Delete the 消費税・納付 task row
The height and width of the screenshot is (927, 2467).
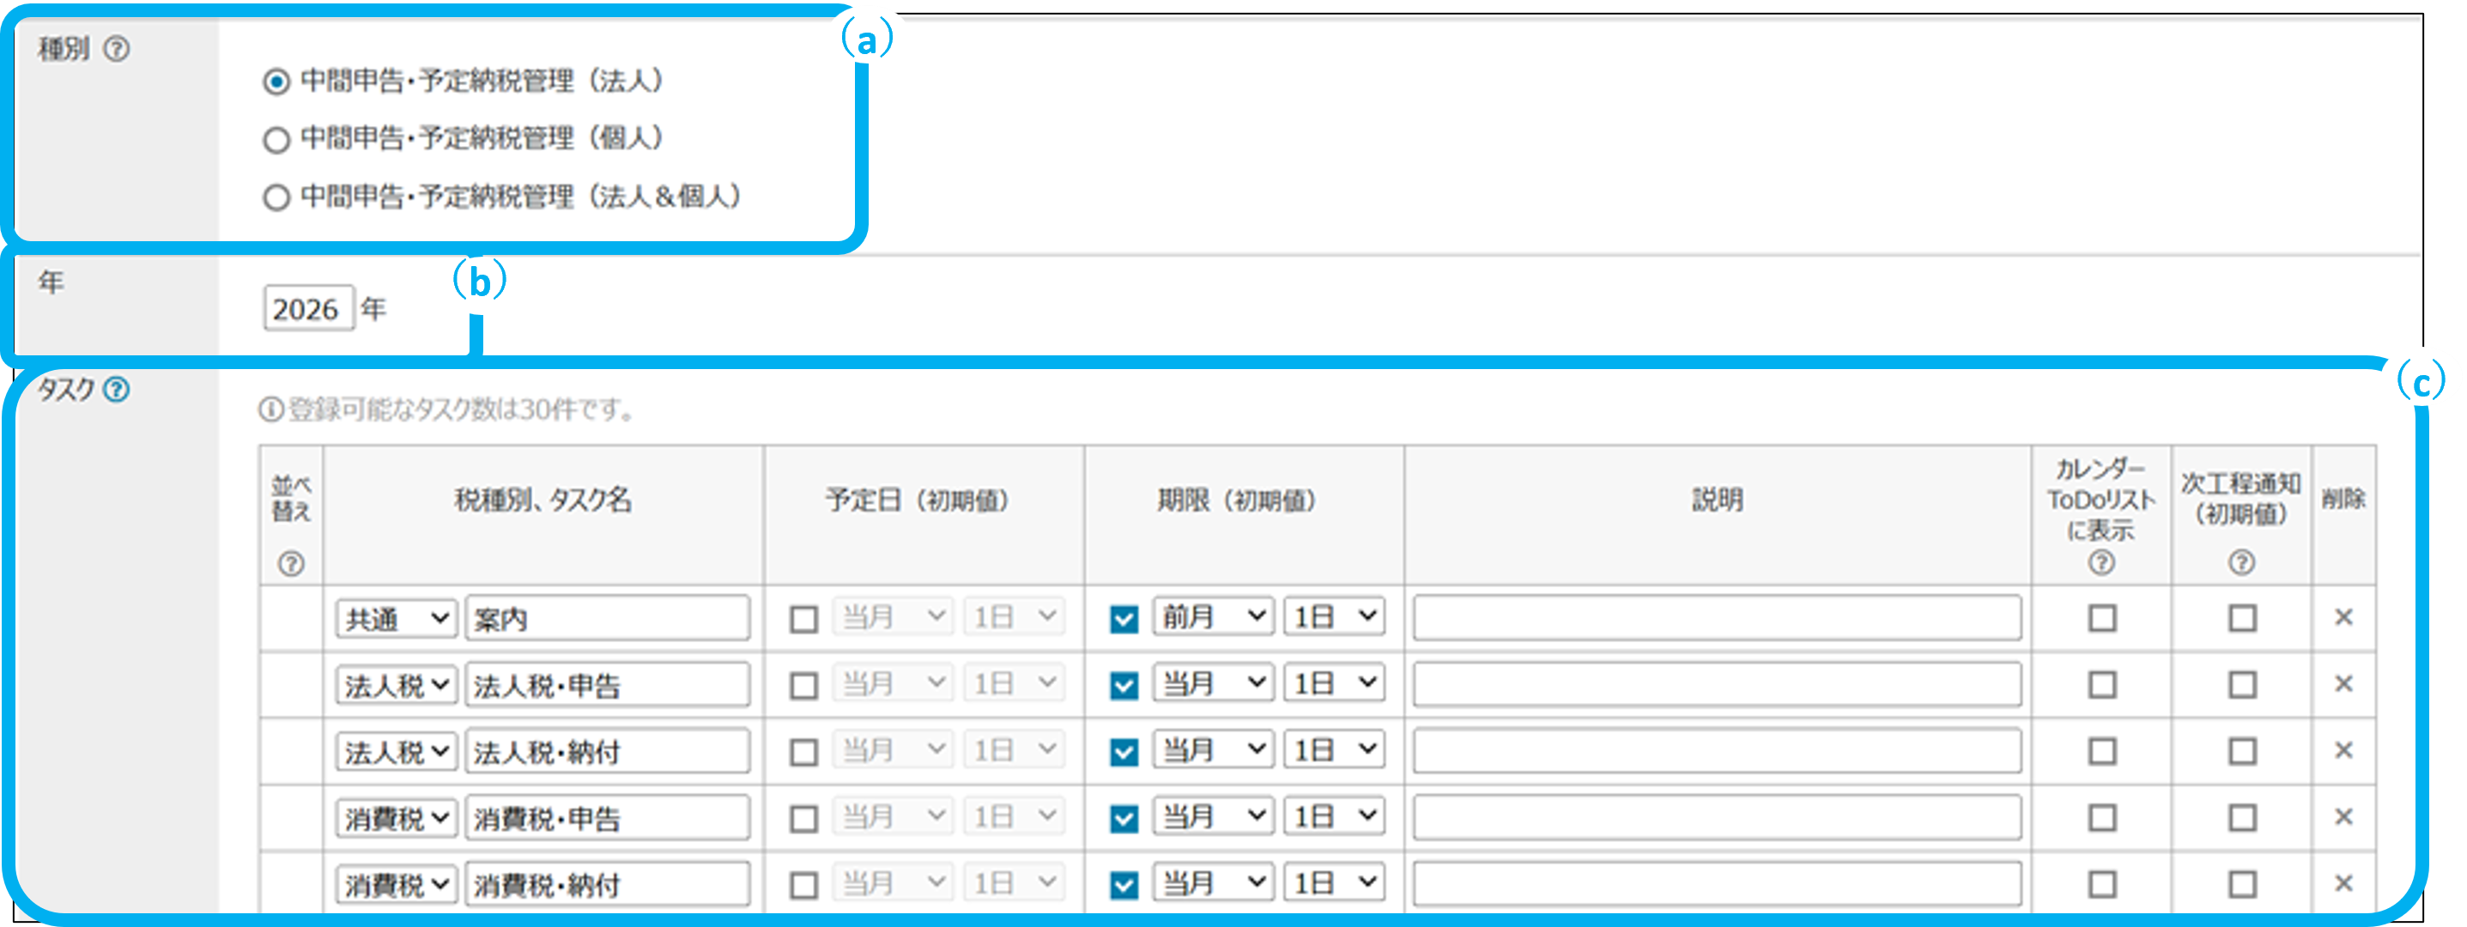pyautogui.click(x=2343, y=883)
